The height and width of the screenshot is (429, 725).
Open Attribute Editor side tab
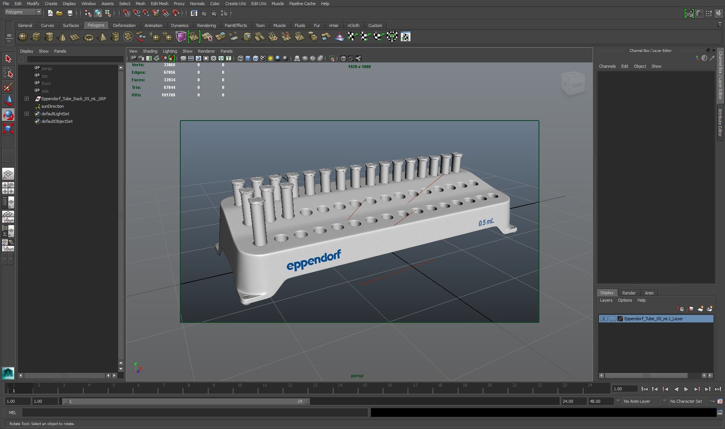(720, 122)
